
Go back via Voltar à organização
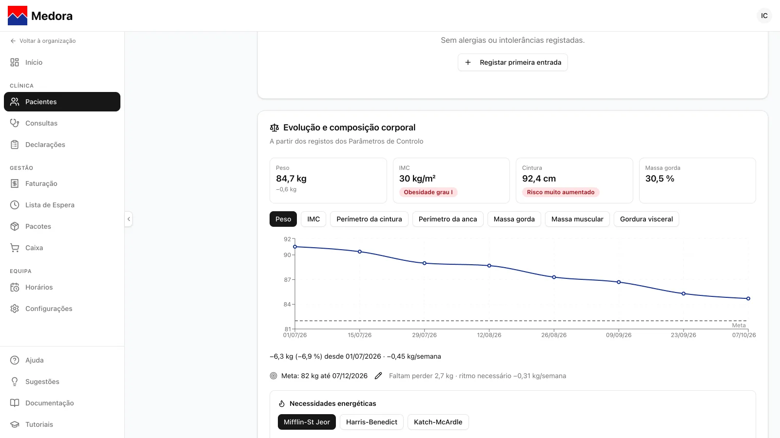[x=43, y=41]
